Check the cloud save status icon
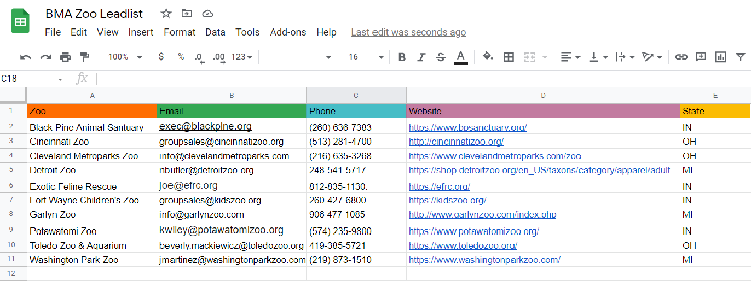Viewport: 751px width, 281px height. tap(207, 14)
